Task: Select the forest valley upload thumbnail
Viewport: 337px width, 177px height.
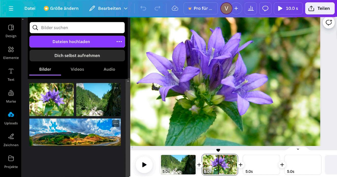Action: click(x=99, y=100)
